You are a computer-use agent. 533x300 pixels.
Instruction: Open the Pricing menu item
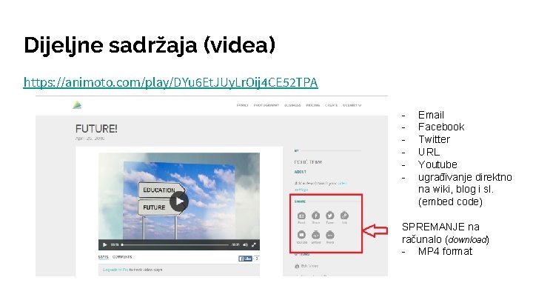312,105
